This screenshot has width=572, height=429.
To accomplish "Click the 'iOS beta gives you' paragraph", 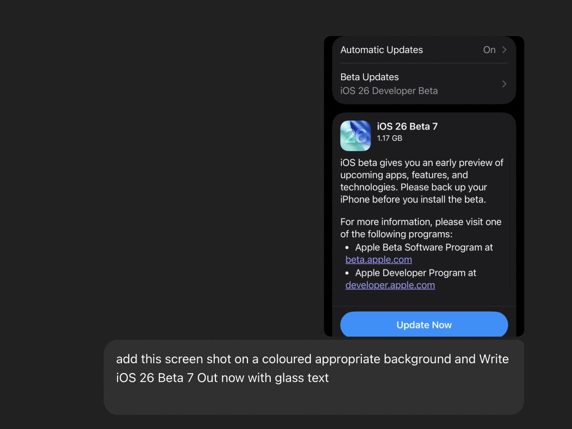I will 422,181.
